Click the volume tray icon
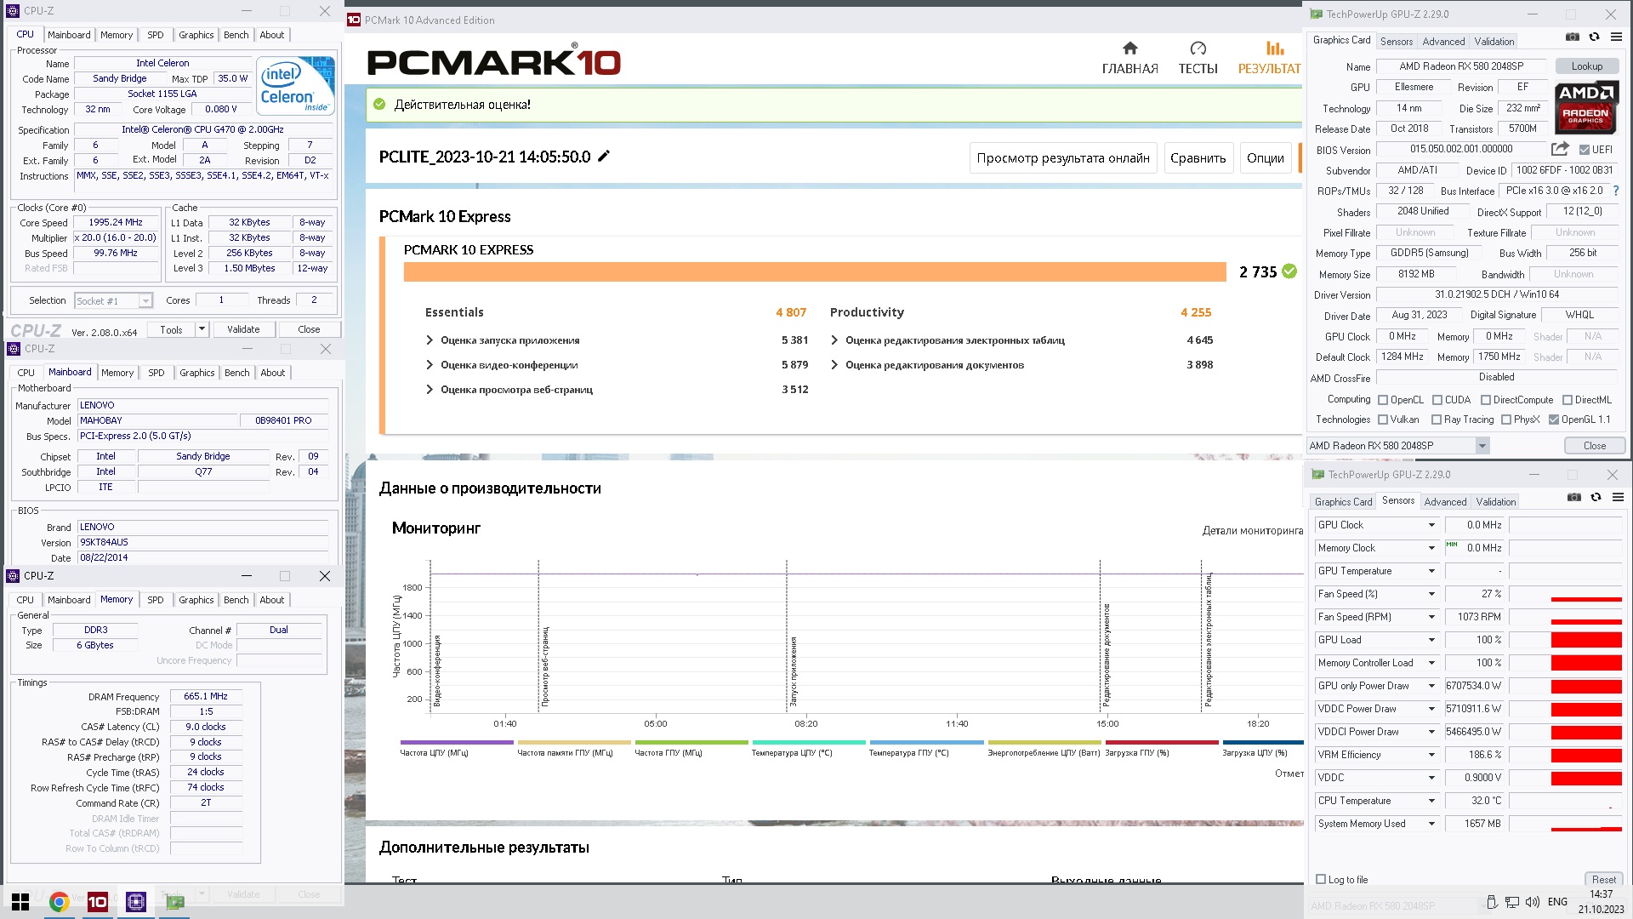Screen dimensions: 1633x919 point(1533,902)
